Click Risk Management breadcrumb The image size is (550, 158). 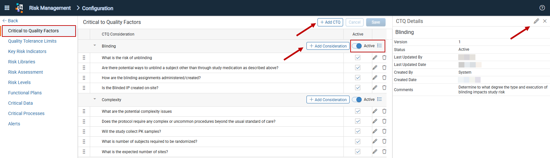point(50,8)
